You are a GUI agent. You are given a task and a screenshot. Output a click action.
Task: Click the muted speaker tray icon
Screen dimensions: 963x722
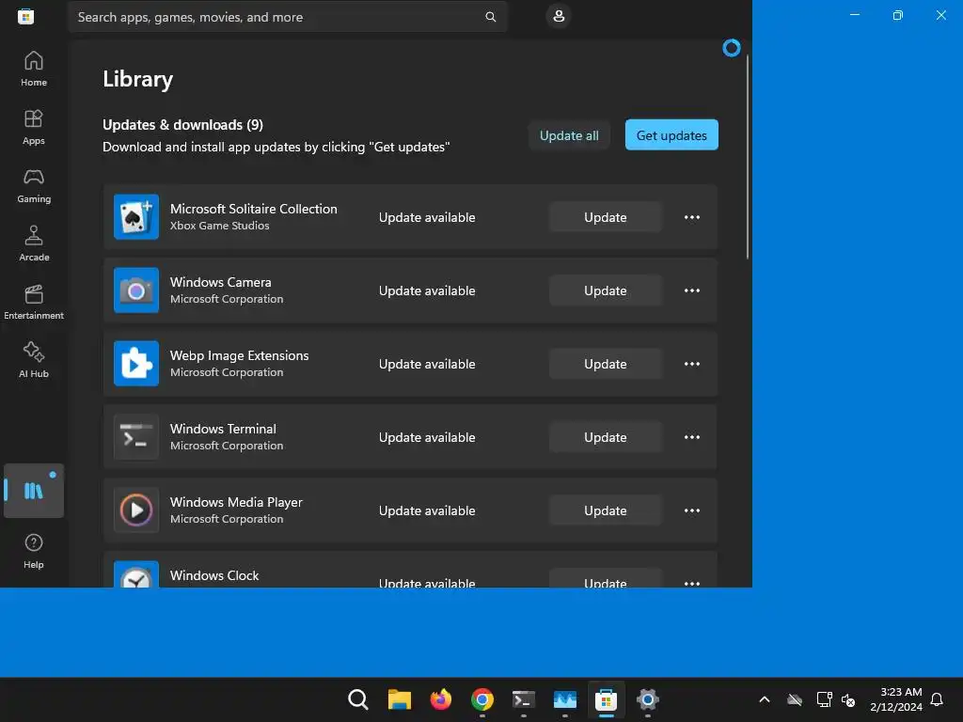click(x=849, y=699)
